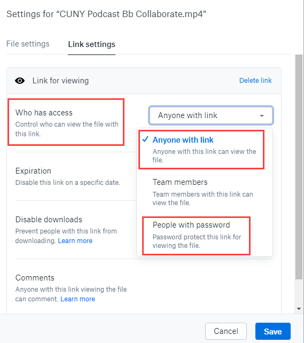This screenshot has width=304, height=343.
Task: Cancel the settings dialog
Action: (x=226, y=331)
